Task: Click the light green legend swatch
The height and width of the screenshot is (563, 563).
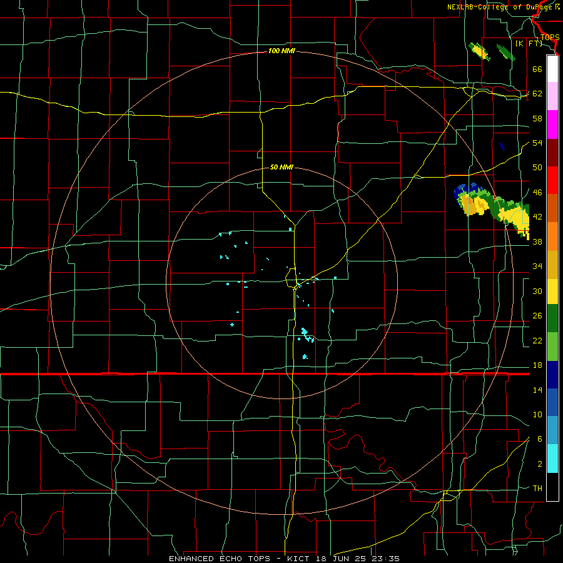Action: (x=552, y=347)
